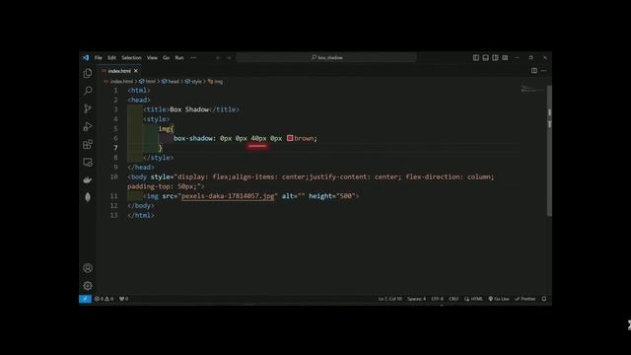
Task: Open the pexels-daka-17814057.jpg link
Action: pos(228,196)
